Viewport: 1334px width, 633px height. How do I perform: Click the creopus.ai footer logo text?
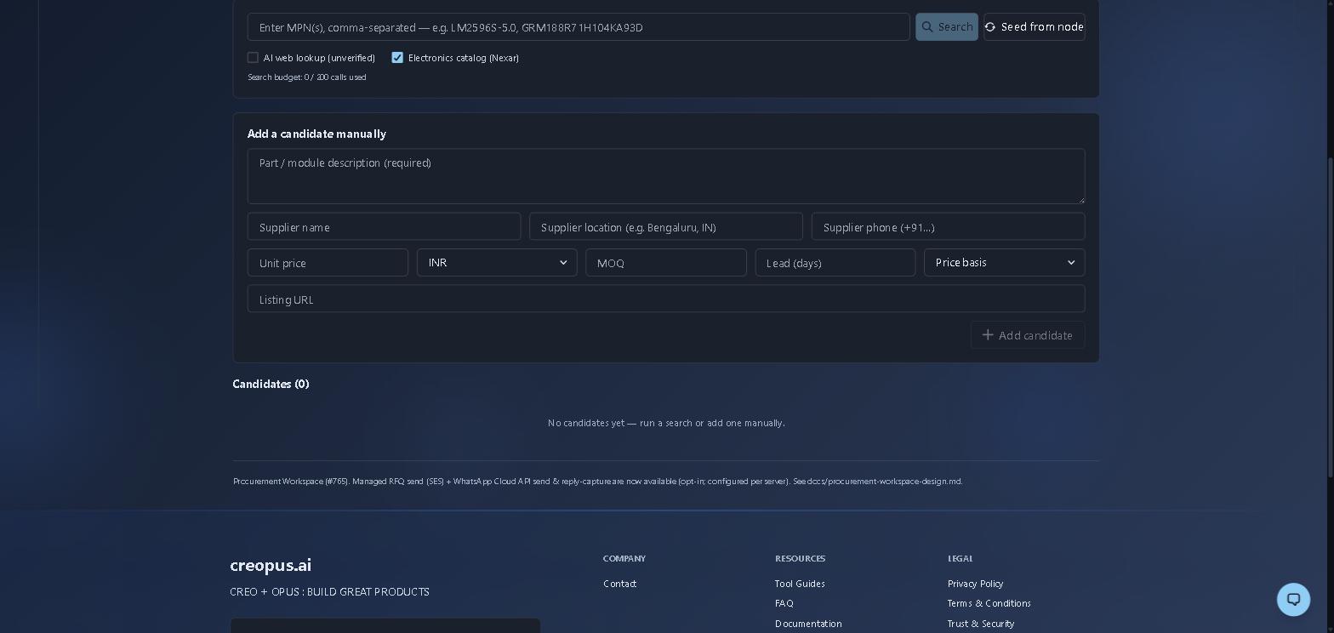[271, 565]
